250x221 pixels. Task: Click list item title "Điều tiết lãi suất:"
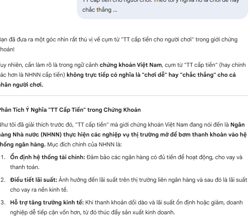click(34, 180)
